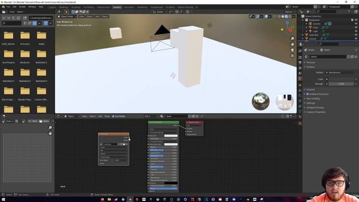Hide Light object in outliner

pos(356,31)
